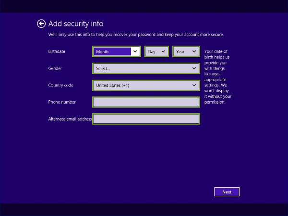Click the 'Alternate email address' label

[x=70, y=119]
